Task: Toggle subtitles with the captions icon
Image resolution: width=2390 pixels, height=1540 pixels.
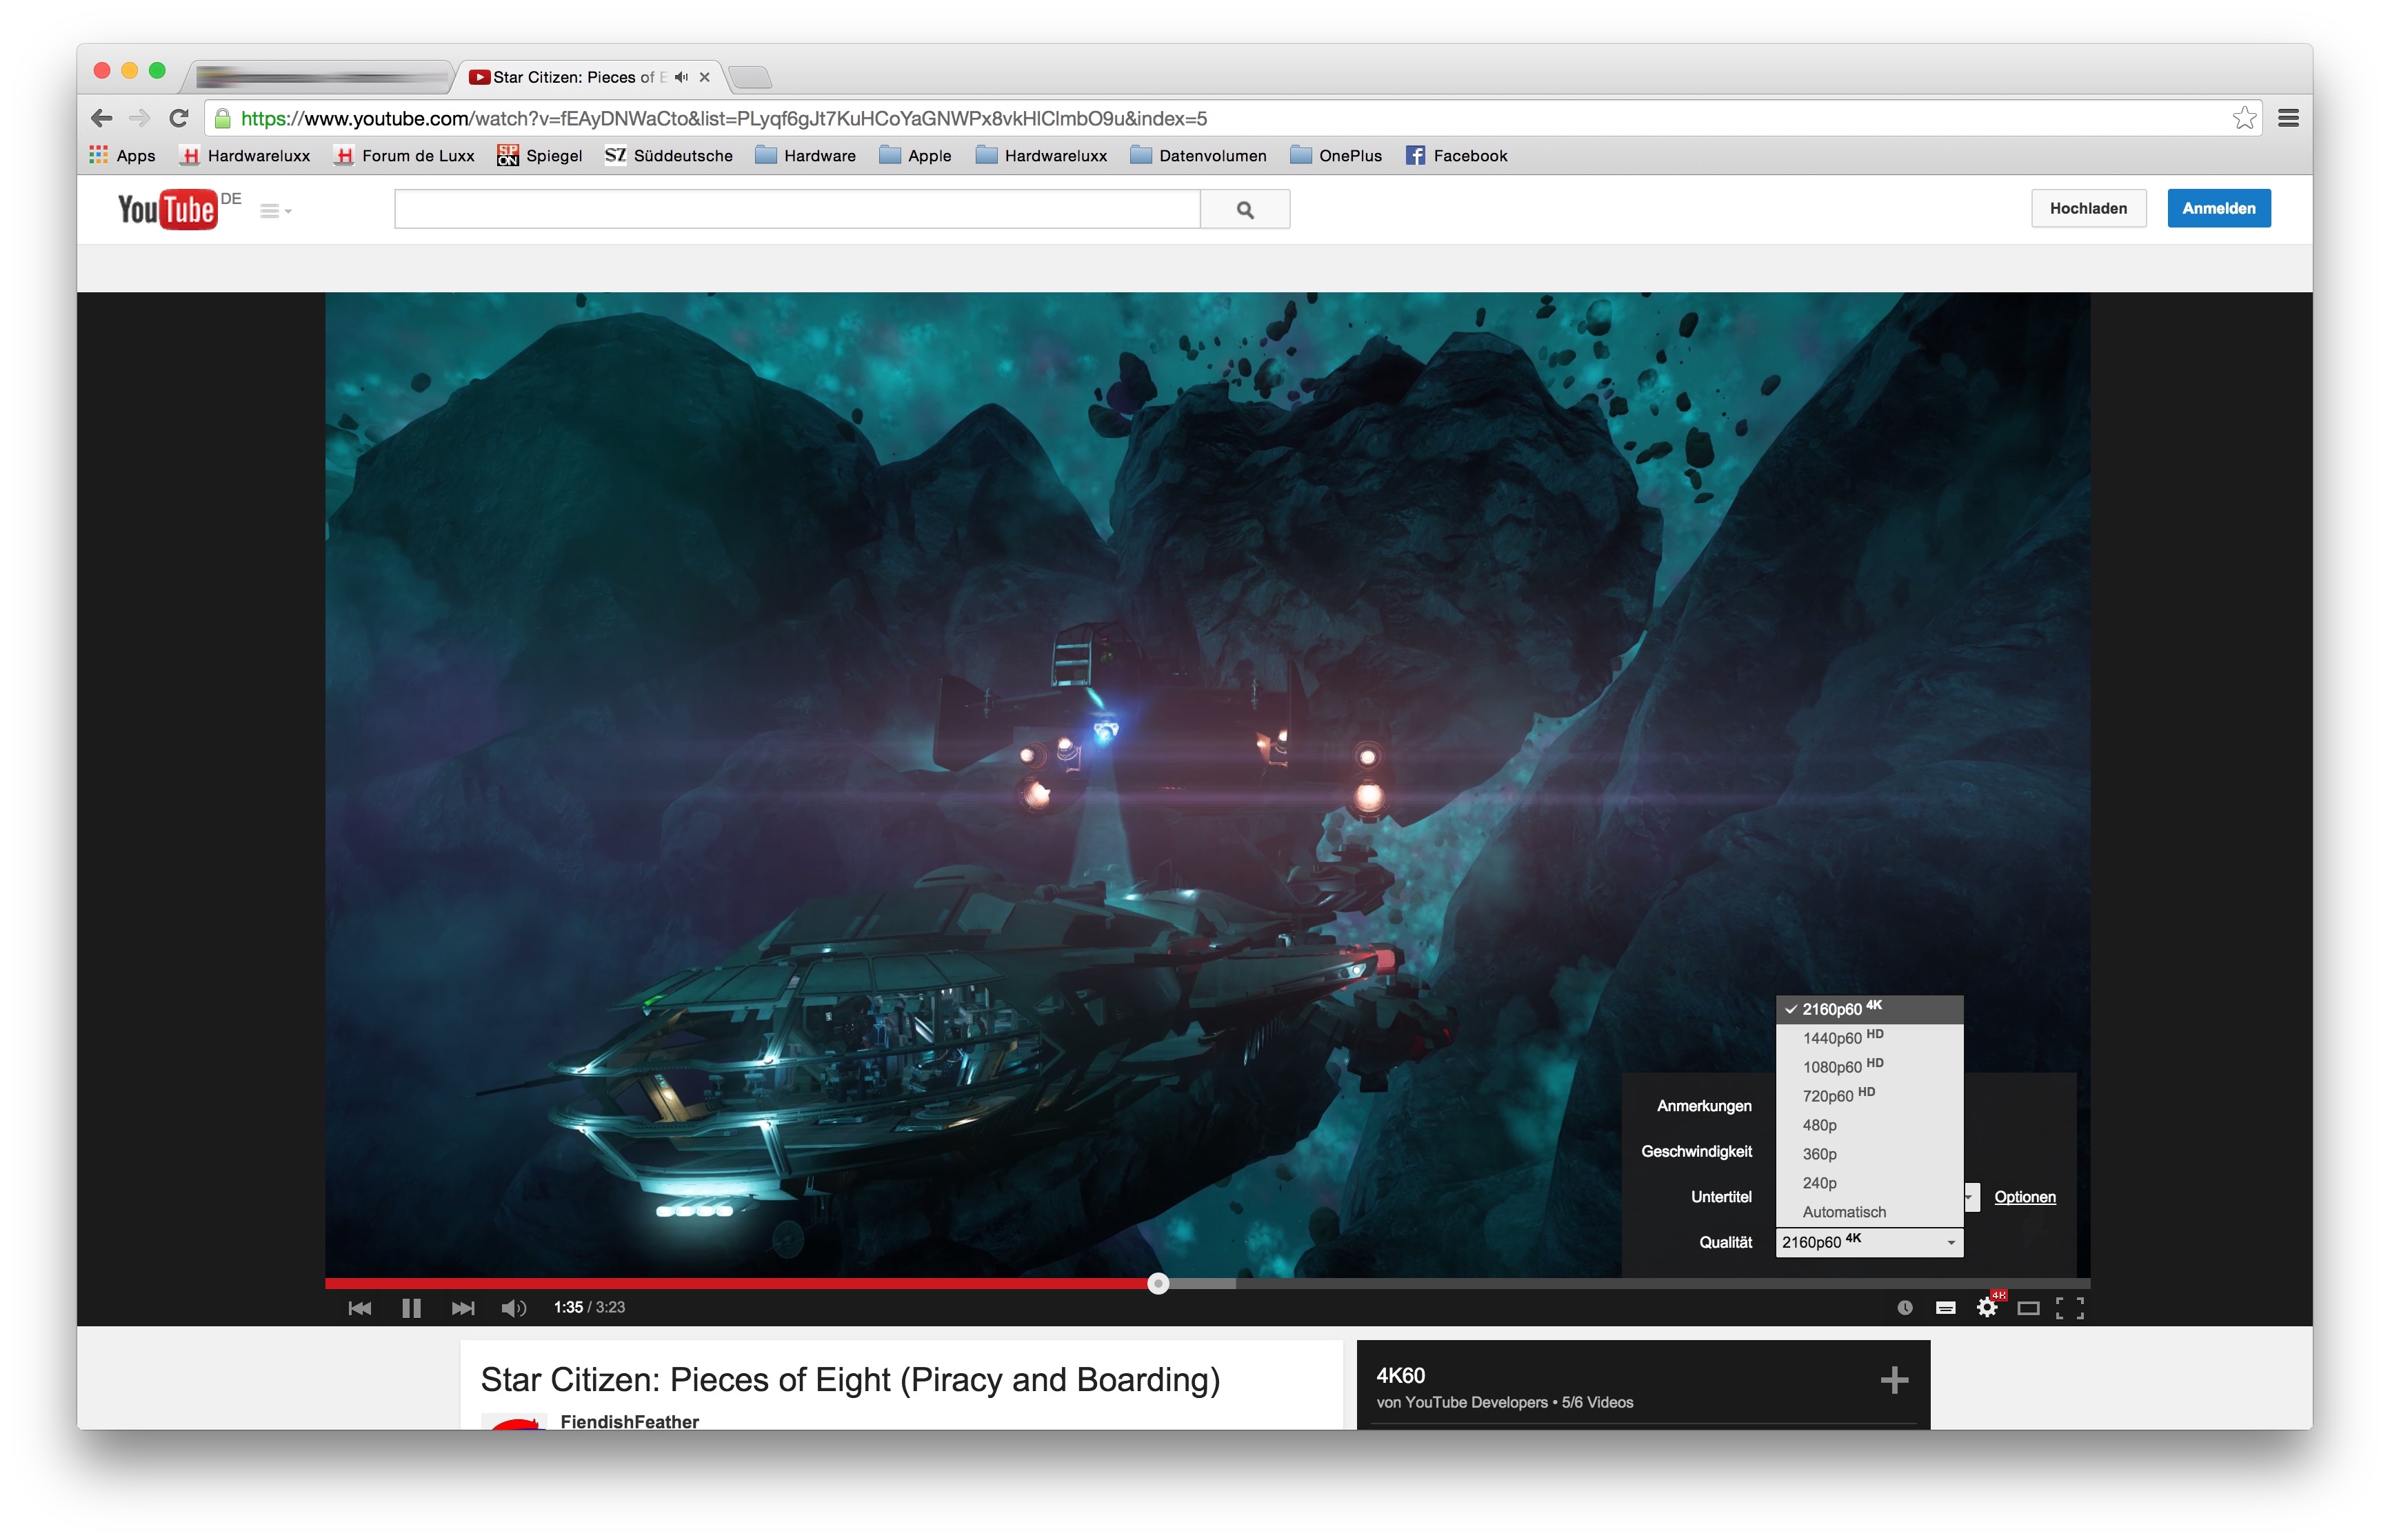Action: click(x=1945, y=1308)
